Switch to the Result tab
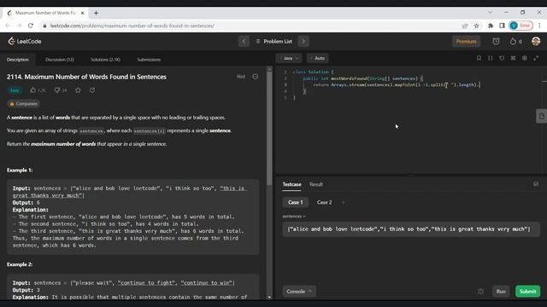547x307 pixels. [316, 184]
